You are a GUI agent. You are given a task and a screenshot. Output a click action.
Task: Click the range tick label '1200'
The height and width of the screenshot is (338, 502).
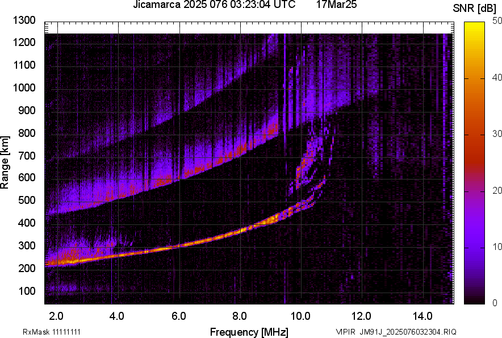tap(24, 42)
